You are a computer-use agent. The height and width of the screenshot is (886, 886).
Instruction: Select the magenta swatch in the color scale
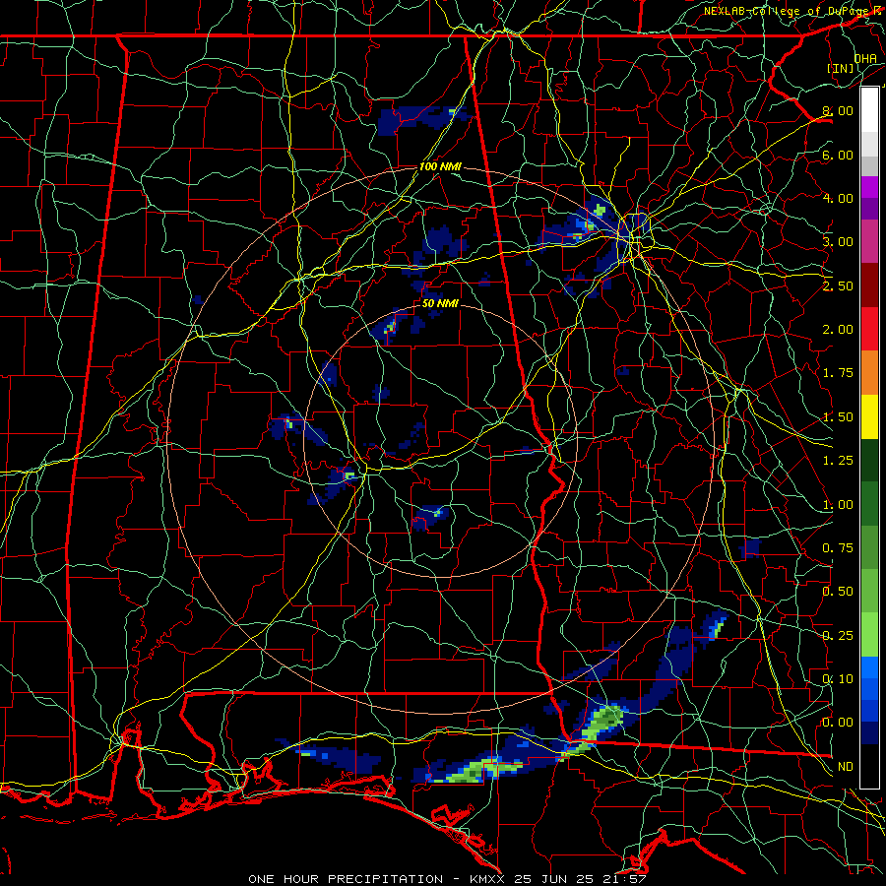point(869,187)
